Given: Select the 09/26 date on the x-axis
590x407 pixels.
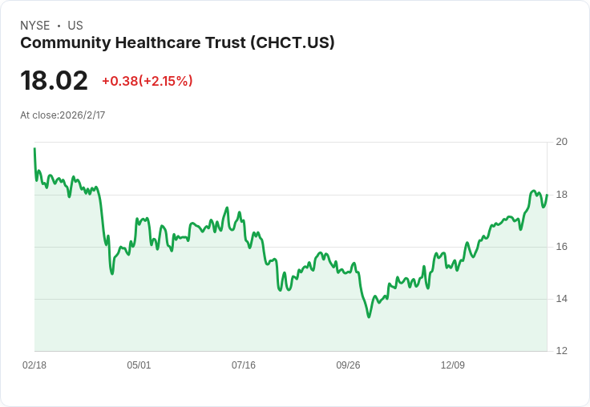Looking at the screenshot, I should 348,365.
